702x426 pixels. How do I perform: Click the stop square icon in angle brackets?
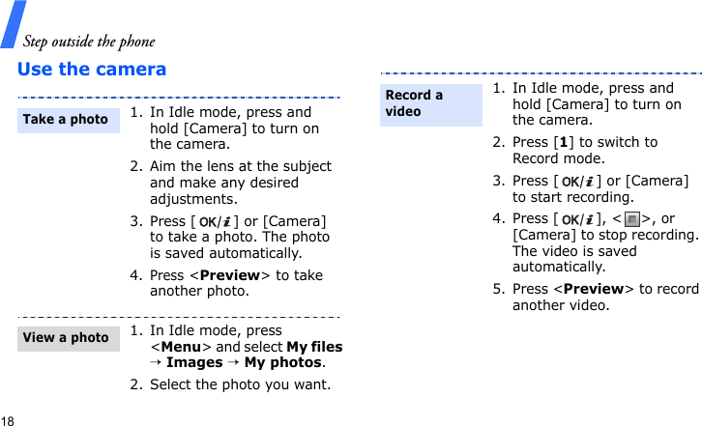631,219
